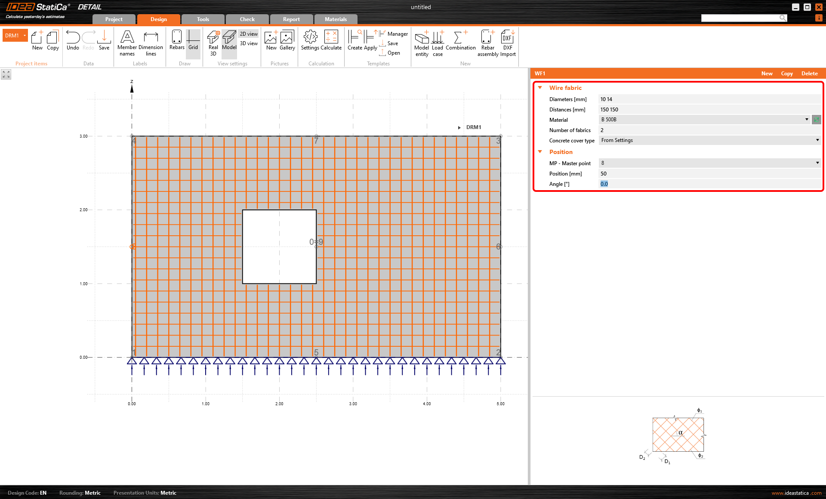Screen dimensions: 826x499
Task: Toggle the Model view setting
Action: 229,40
